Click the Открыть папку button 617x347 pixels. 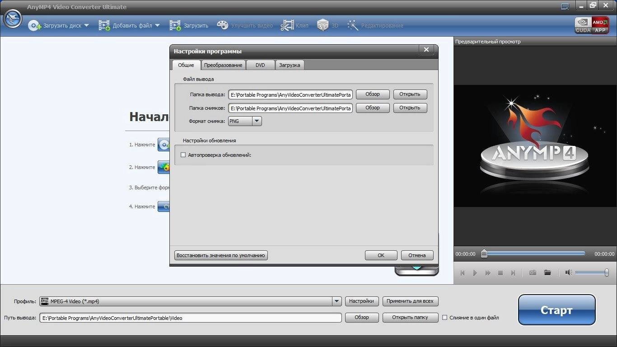(411, 318)
